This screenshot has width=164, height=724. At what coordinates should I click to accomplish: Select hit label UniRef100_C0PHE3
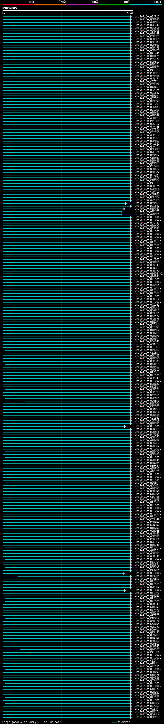click(147, 36)
